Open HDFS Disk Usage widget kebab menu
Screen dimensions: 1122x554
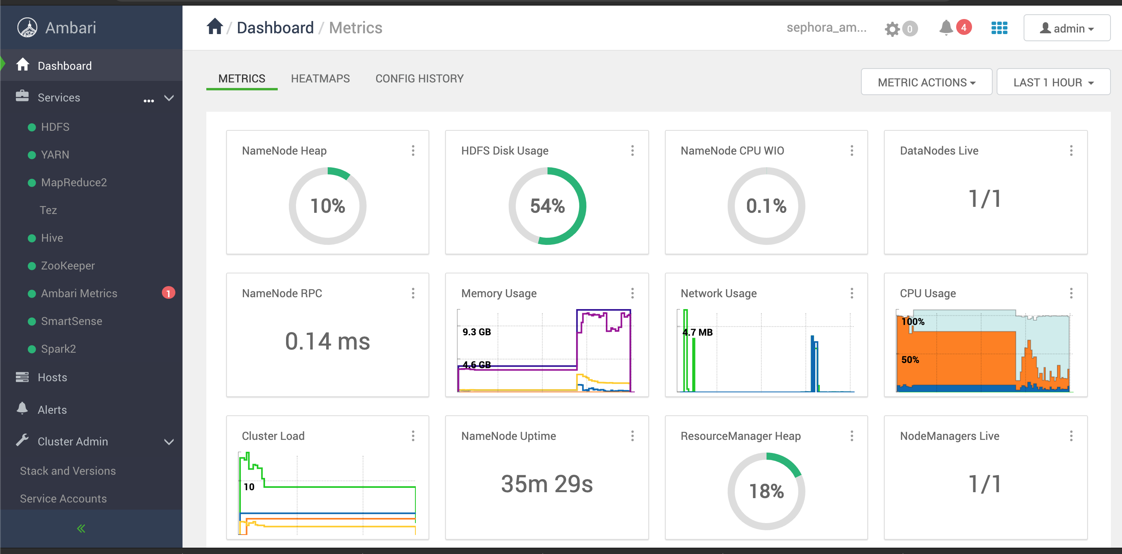tap(632, 151)
